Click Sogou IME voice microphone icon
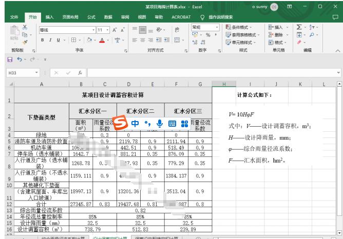Image resolution: width=343 pixels, height=239 pixels. (x=160, y=124)
